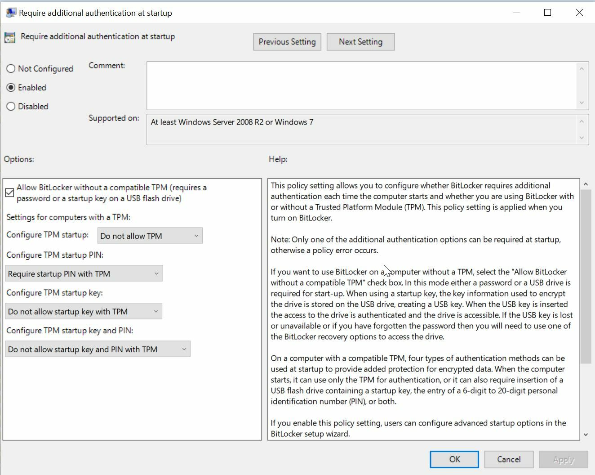This screenshot has width=595, height=475.
Task: Uncheck Allow BitLocker without a compatible TPM
Action: point(9,193)
